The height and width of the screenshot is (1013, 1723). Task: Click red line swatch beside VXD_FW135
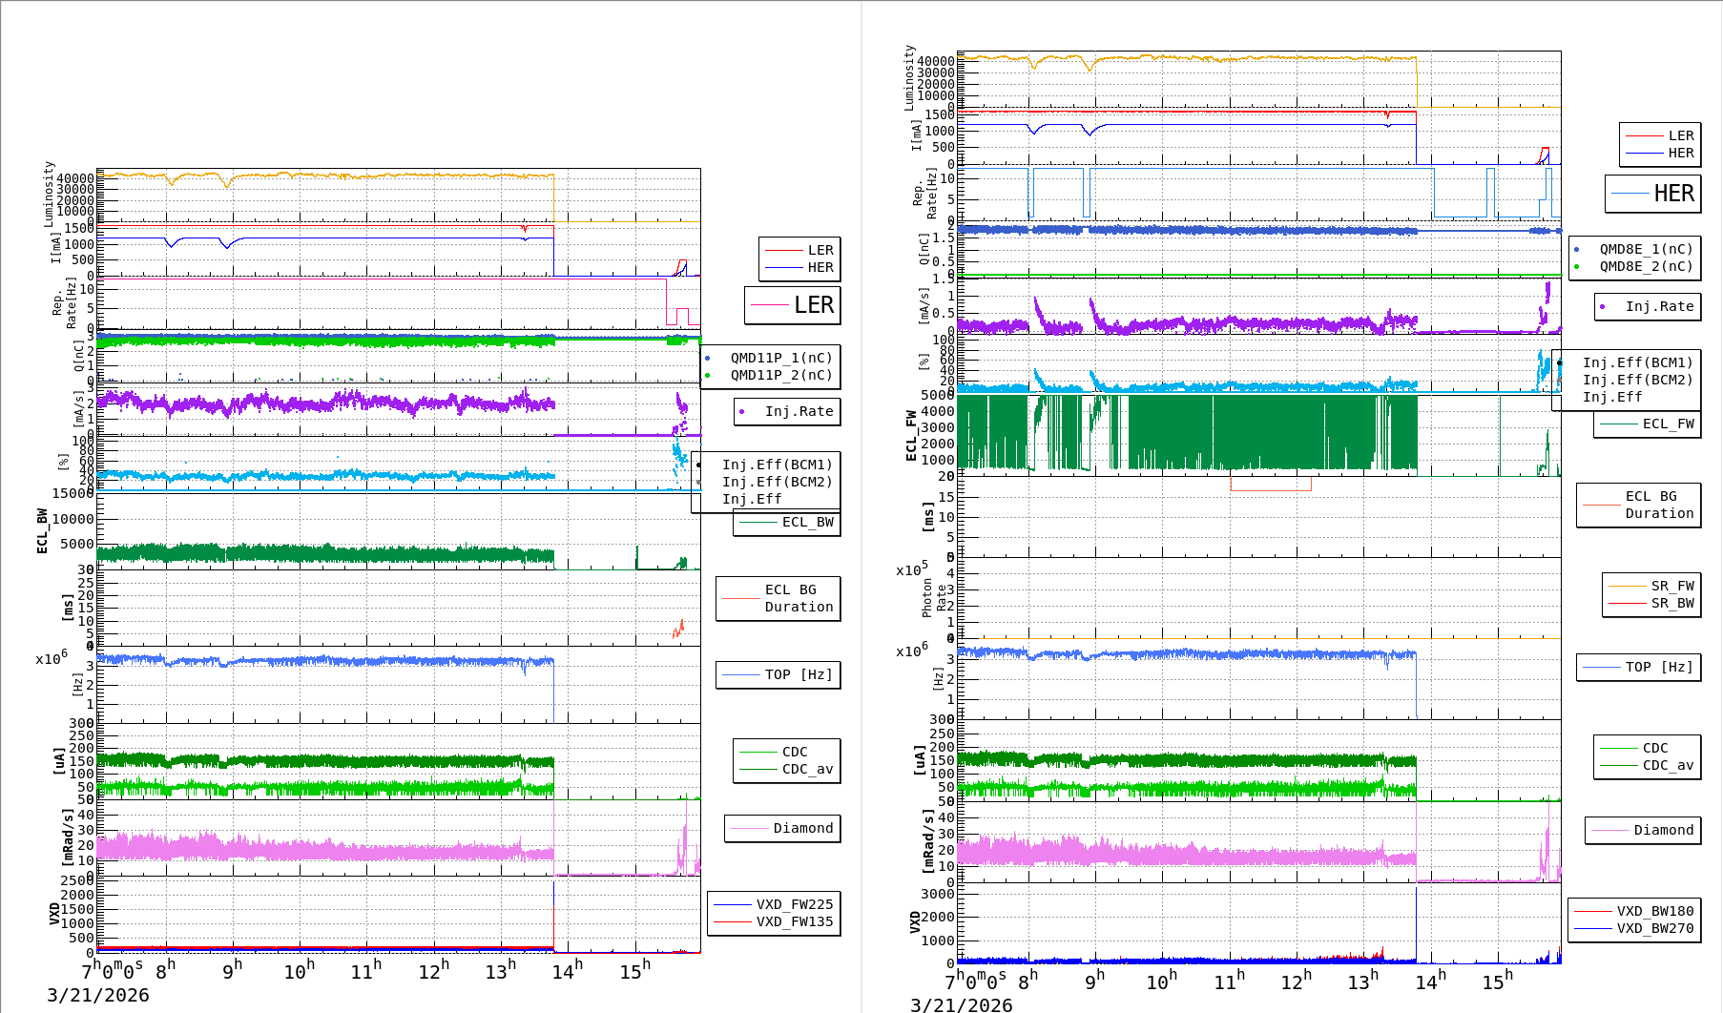[x=732, y=921]
